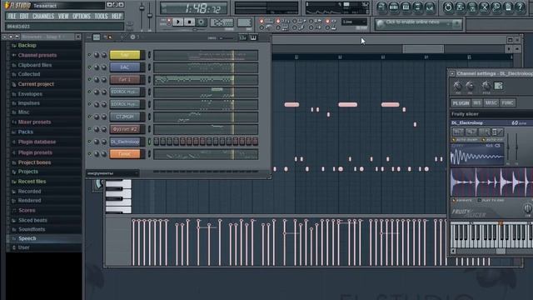The width and height of the screenshot is (533, 300).
Task: Expand the Plugin database folder
Action: [37, 142]
